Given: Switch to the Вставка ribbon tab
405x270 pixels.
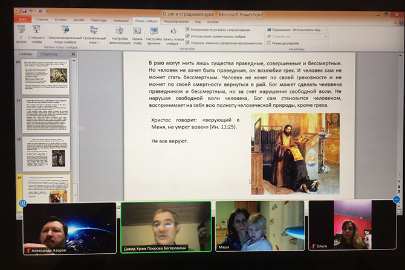Looking at the screenshot, I should click(x=60, y=19).
